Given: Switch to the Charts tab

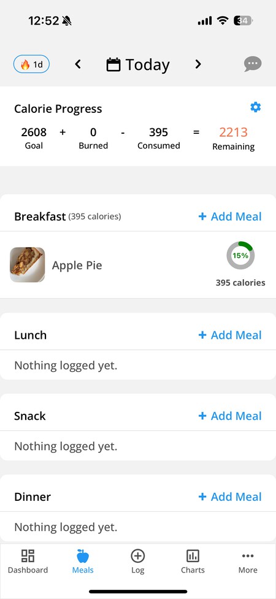Looking at the screenshot, I should tap(193, 562).
